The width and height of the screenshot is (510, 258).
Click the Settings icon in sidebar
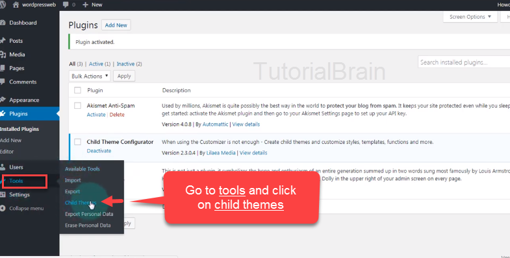[x=3, y=194]
